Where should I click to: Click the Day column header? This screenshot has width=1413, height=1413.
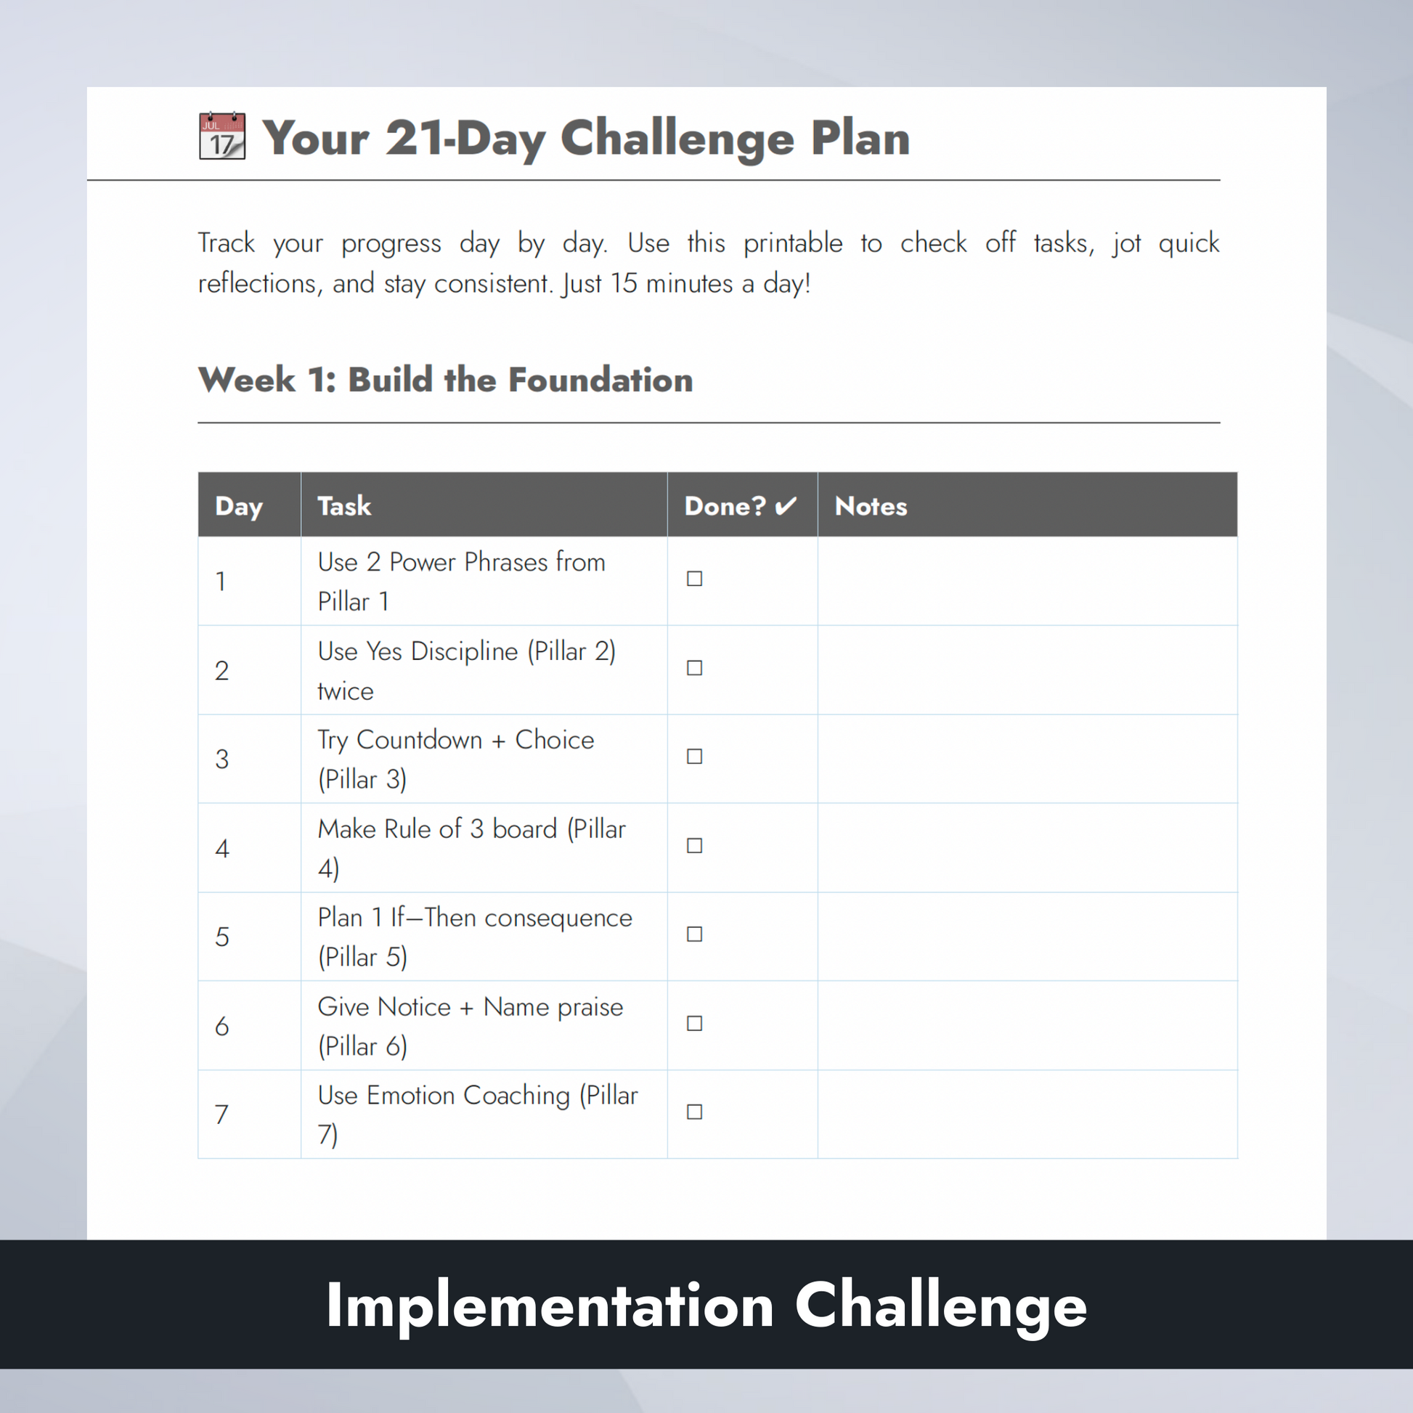249,505
